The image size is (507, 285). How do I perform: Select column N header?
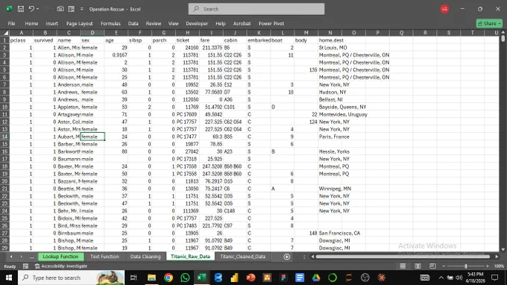coord(330,33)
